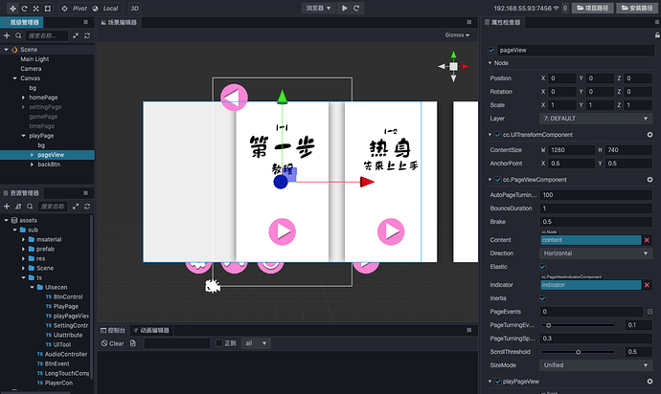This screenshot has width=661, height=394.
Task: Click the hierarchy node search field
Action: (x=46, y=35)
